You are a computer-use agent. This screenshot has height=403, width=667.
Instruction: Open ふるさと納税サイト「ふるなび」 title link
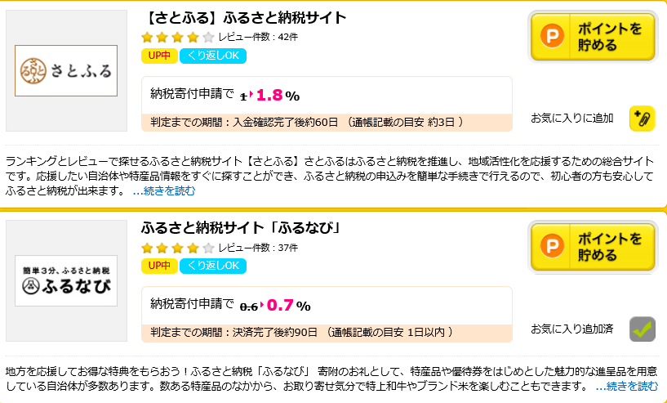coord(241,228)
